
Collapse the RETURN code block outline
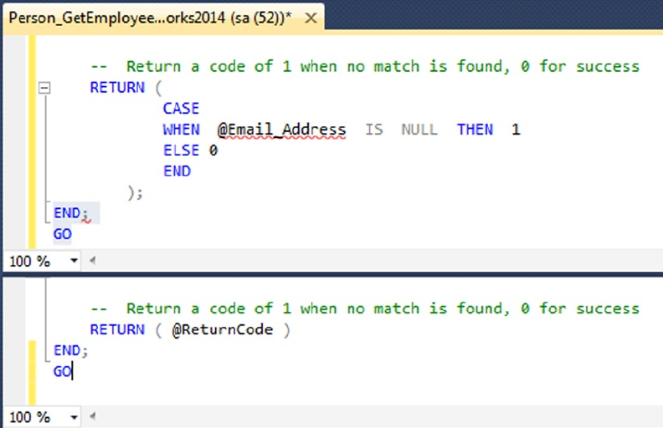point(44,88)
